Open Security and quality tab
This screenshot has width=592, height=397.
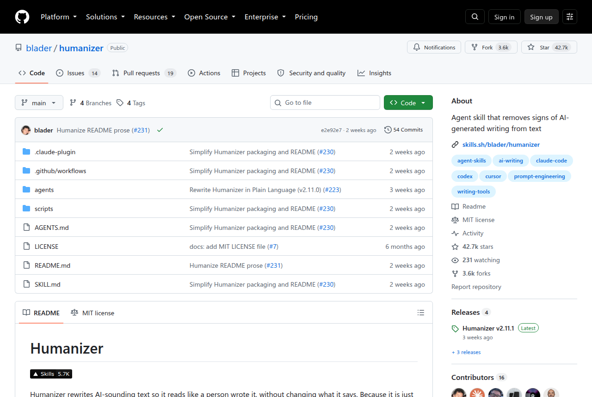tap(311, 73)
